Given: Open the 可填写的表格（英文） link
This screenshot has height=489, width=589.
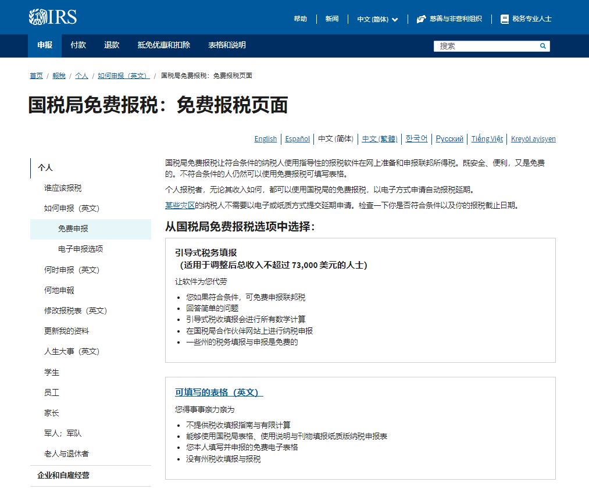Looking at the screenshot, I should [x=219, y=392].
